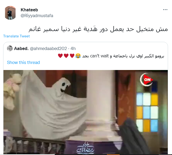The width and height of the screenshot is (172, 155).
Task: Visit the Khateeb display name
Action: pyautogui.click(x=29, y=10)
